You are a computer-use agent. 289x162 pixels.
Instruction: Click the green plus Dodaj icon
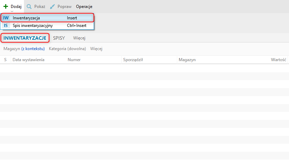6,7
